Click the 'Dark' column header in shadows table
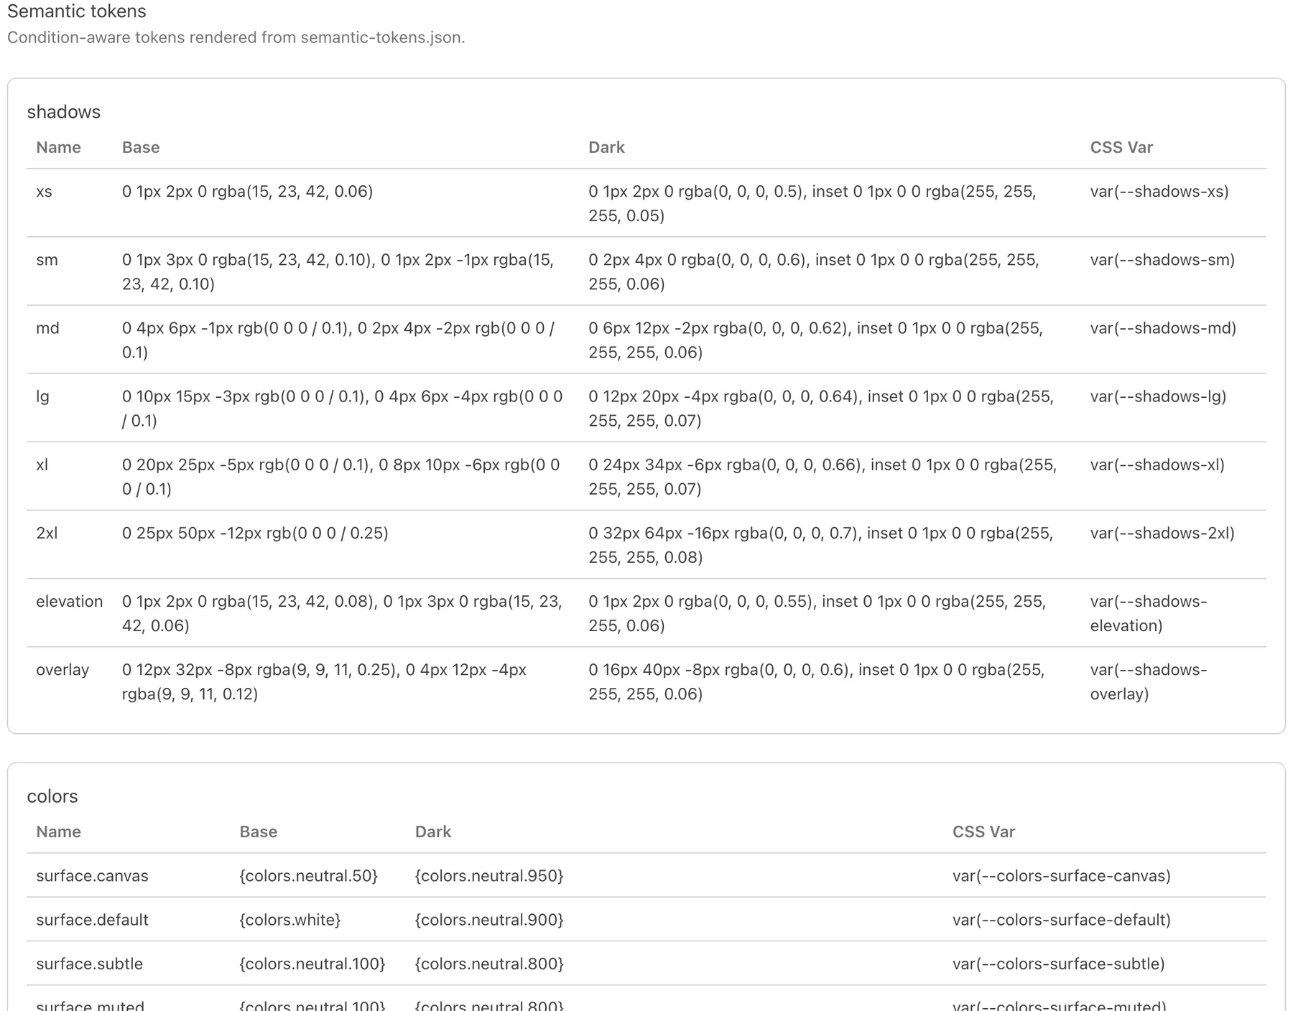Viewport: 1293px width, 1011px height. coord(606,147)
